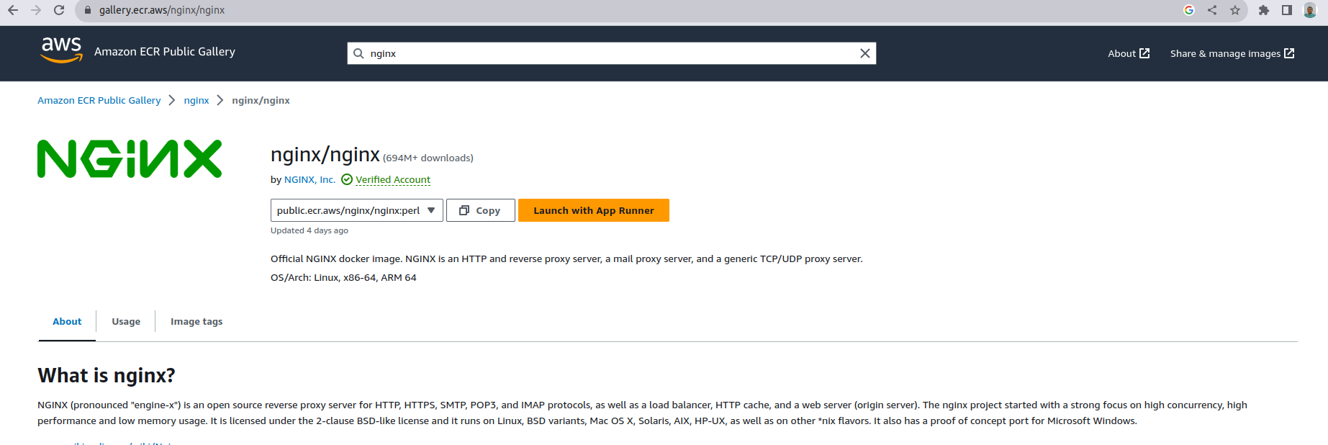The width and height of the screenshot is (1328, 445).
Task: Go back using browser back arrow
Action: tap(13, 10)
